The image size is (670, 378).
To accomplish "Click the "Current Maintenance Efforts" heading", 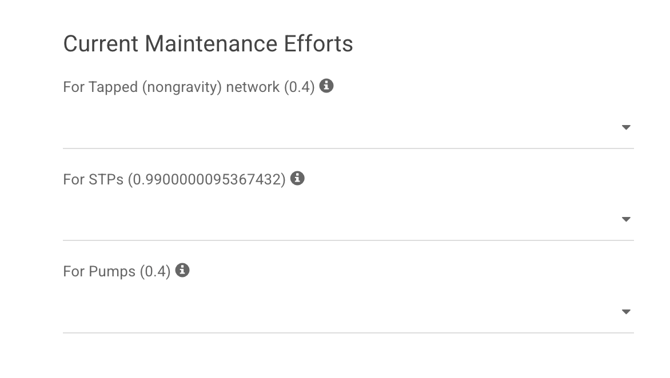I will [208, 44].
